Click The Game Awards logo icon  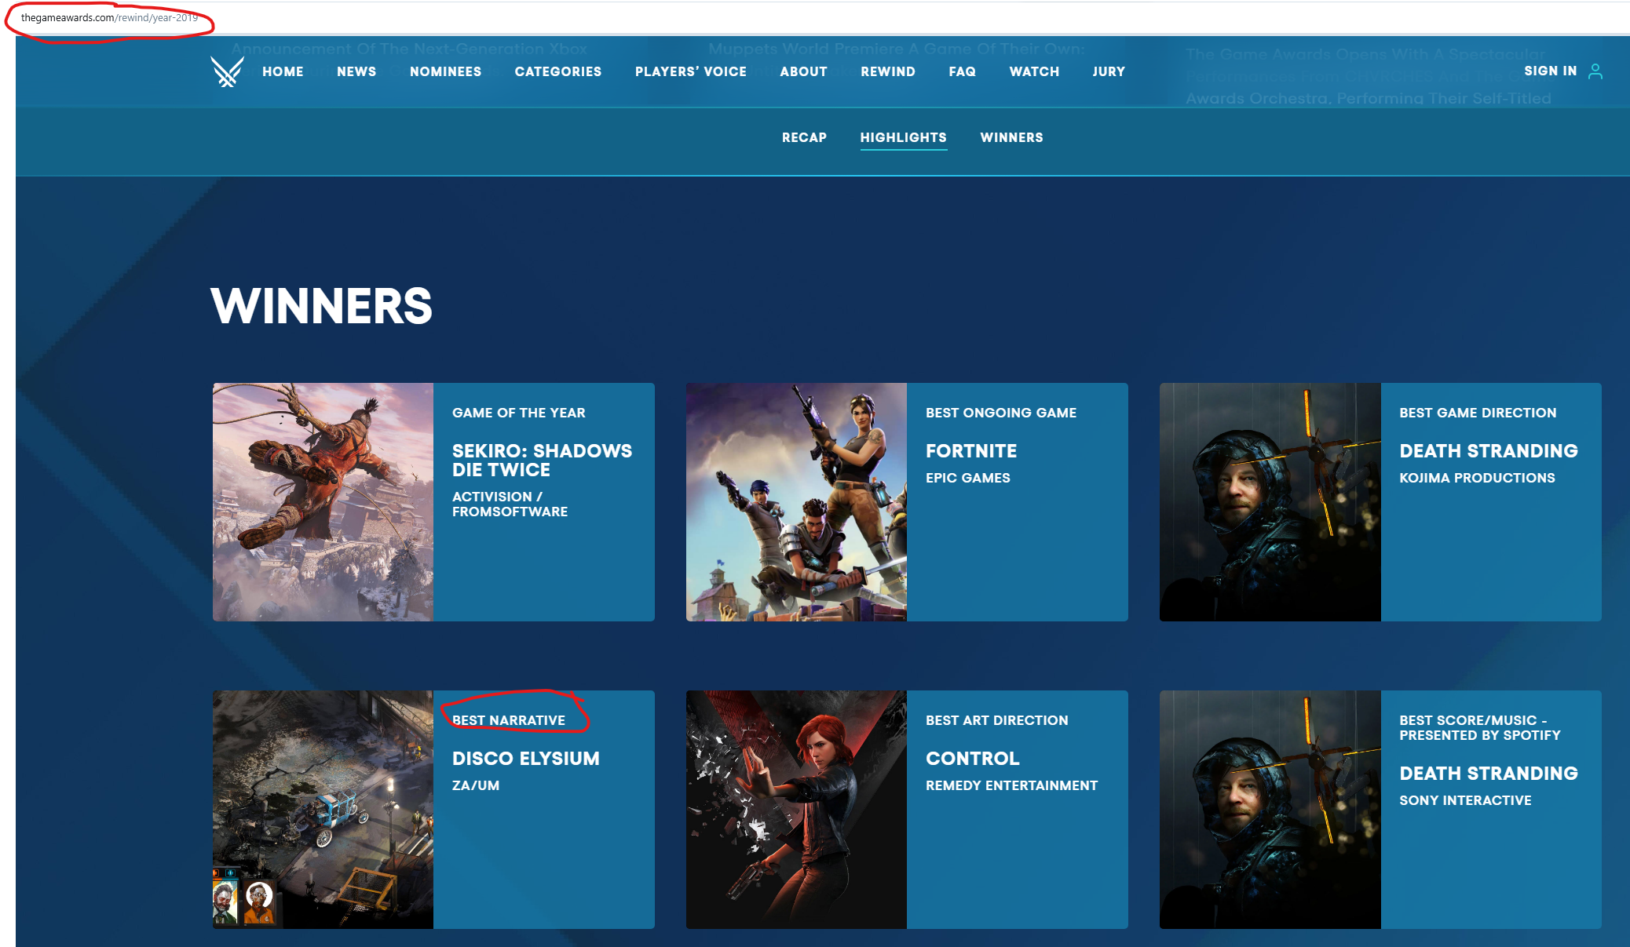[227, 71]
